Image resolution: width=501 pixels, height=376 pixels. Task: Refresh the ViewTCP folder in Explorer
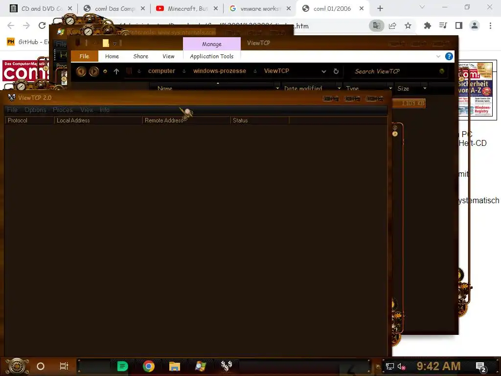click(336, 71)
